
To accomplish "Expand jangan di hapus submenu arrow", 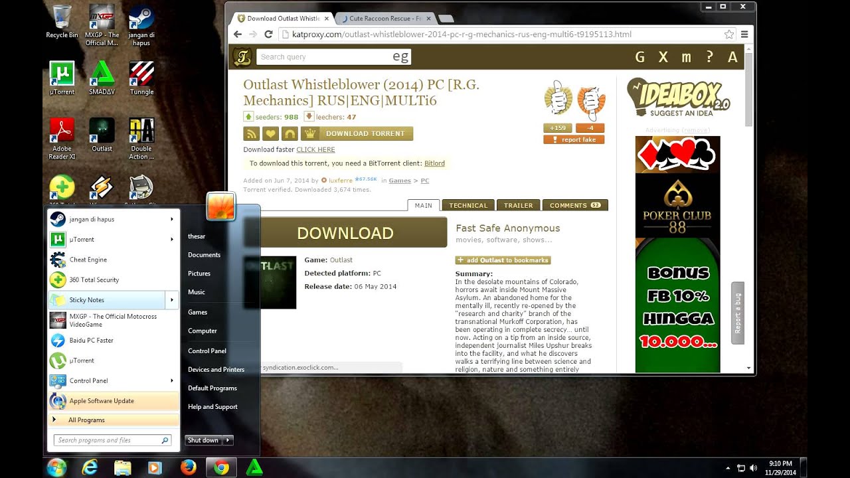I will pyautogui.click(x=171, y=219).
